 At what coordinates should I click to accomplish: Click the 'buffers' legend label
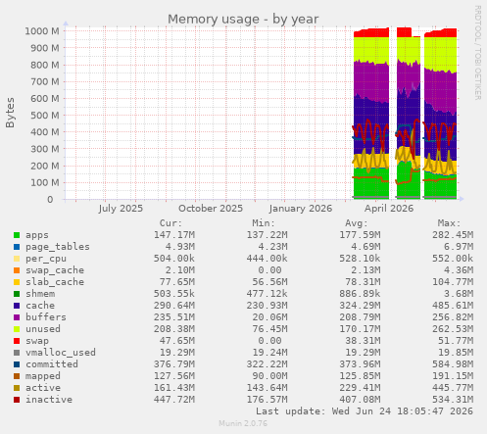click(x=46, y=317)
